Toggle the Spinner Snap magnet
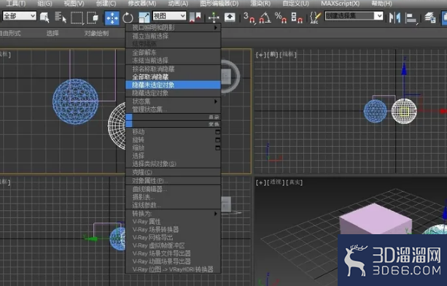Screen dimensions: 447x286 tap(297, 18)
